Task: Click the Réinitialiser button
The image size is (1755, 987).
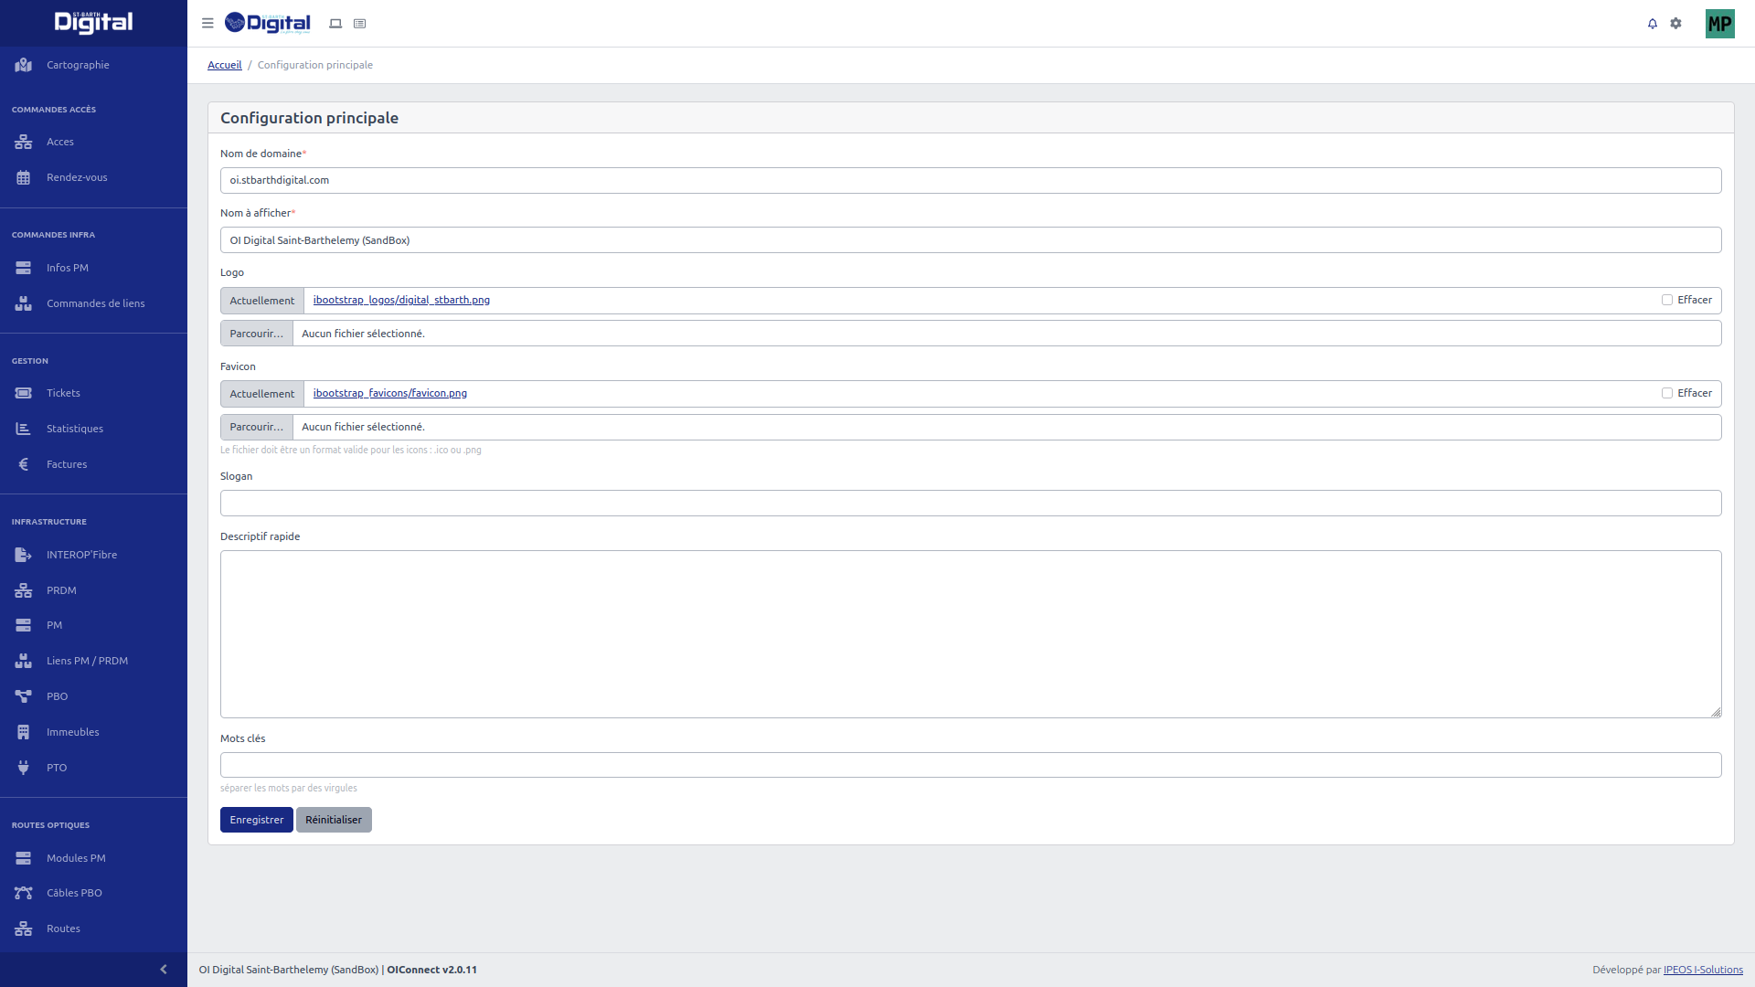Action: click(334, 820)
